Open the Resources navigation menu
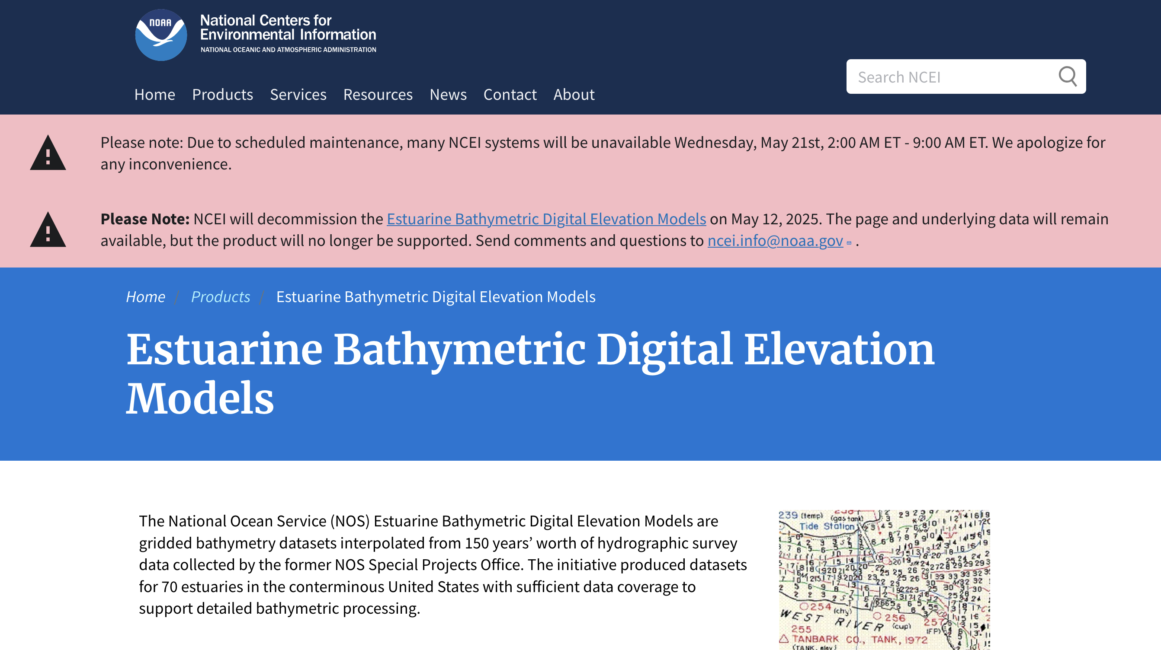 click(378, 94)
